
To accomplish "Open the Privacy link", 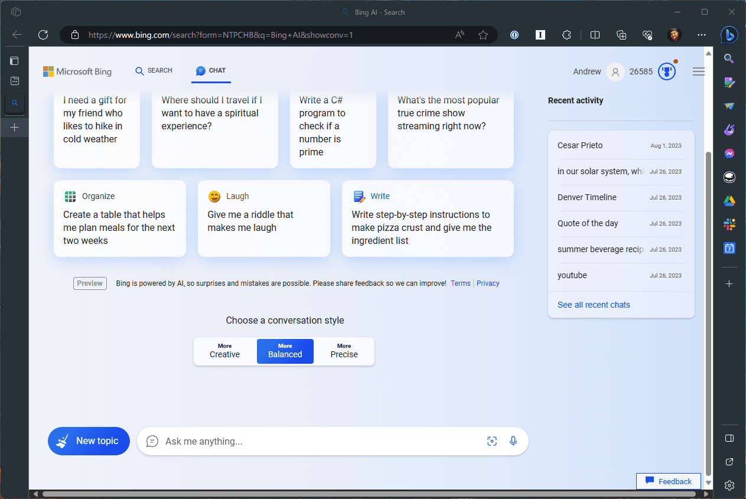I will (488, 283).
